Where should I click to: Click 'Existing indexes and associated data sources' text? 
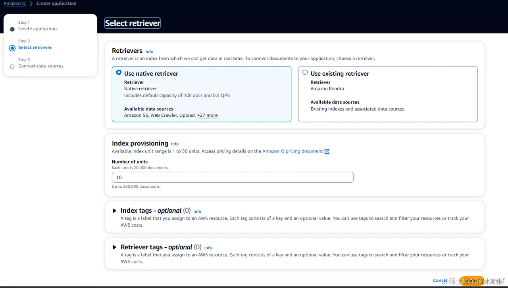click(357, 109)
